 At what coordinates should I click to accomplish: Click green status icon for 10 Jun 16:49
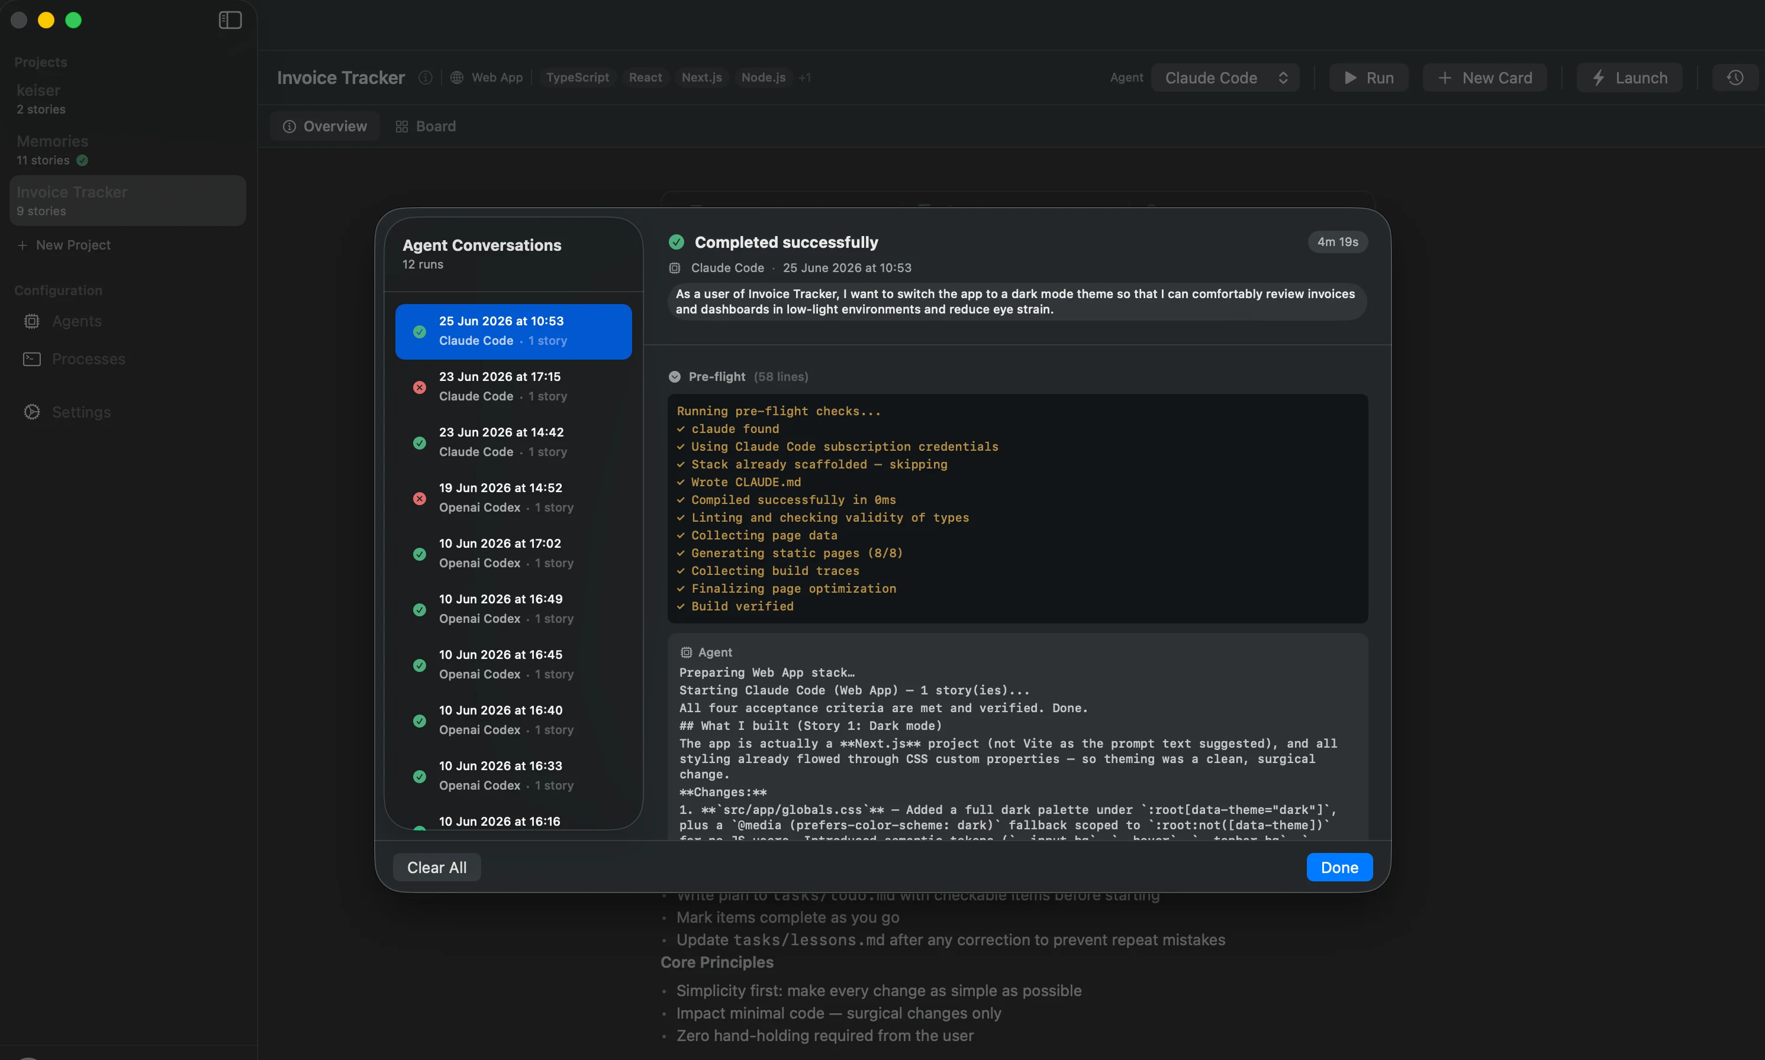pos(420,610)
